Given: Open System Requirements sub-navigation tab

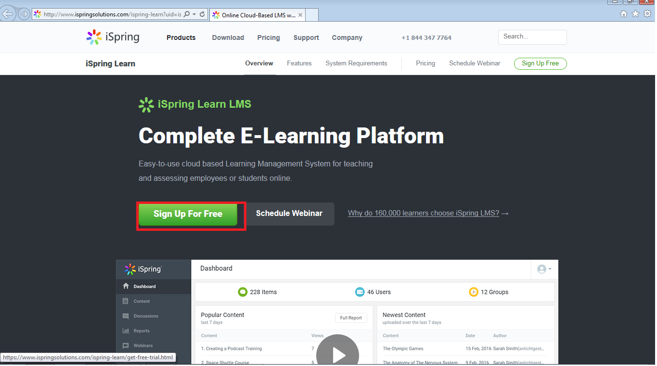Looking at the screenshot, I should (x=356, y=63).
